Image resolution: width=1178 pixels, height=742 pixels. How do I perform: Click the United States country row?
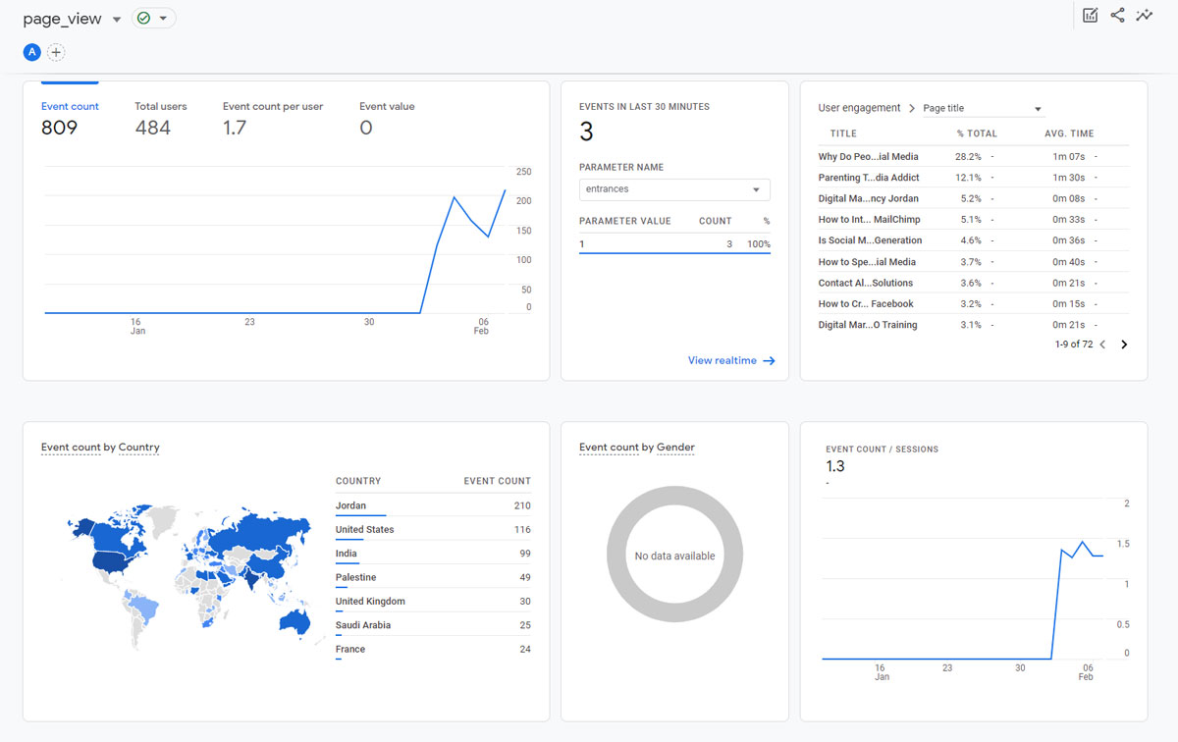433,529
